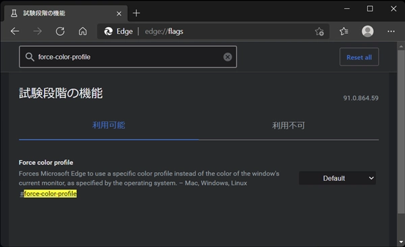
Task: Click the vertical scrollbar thumb
Action: coord(401,132)
